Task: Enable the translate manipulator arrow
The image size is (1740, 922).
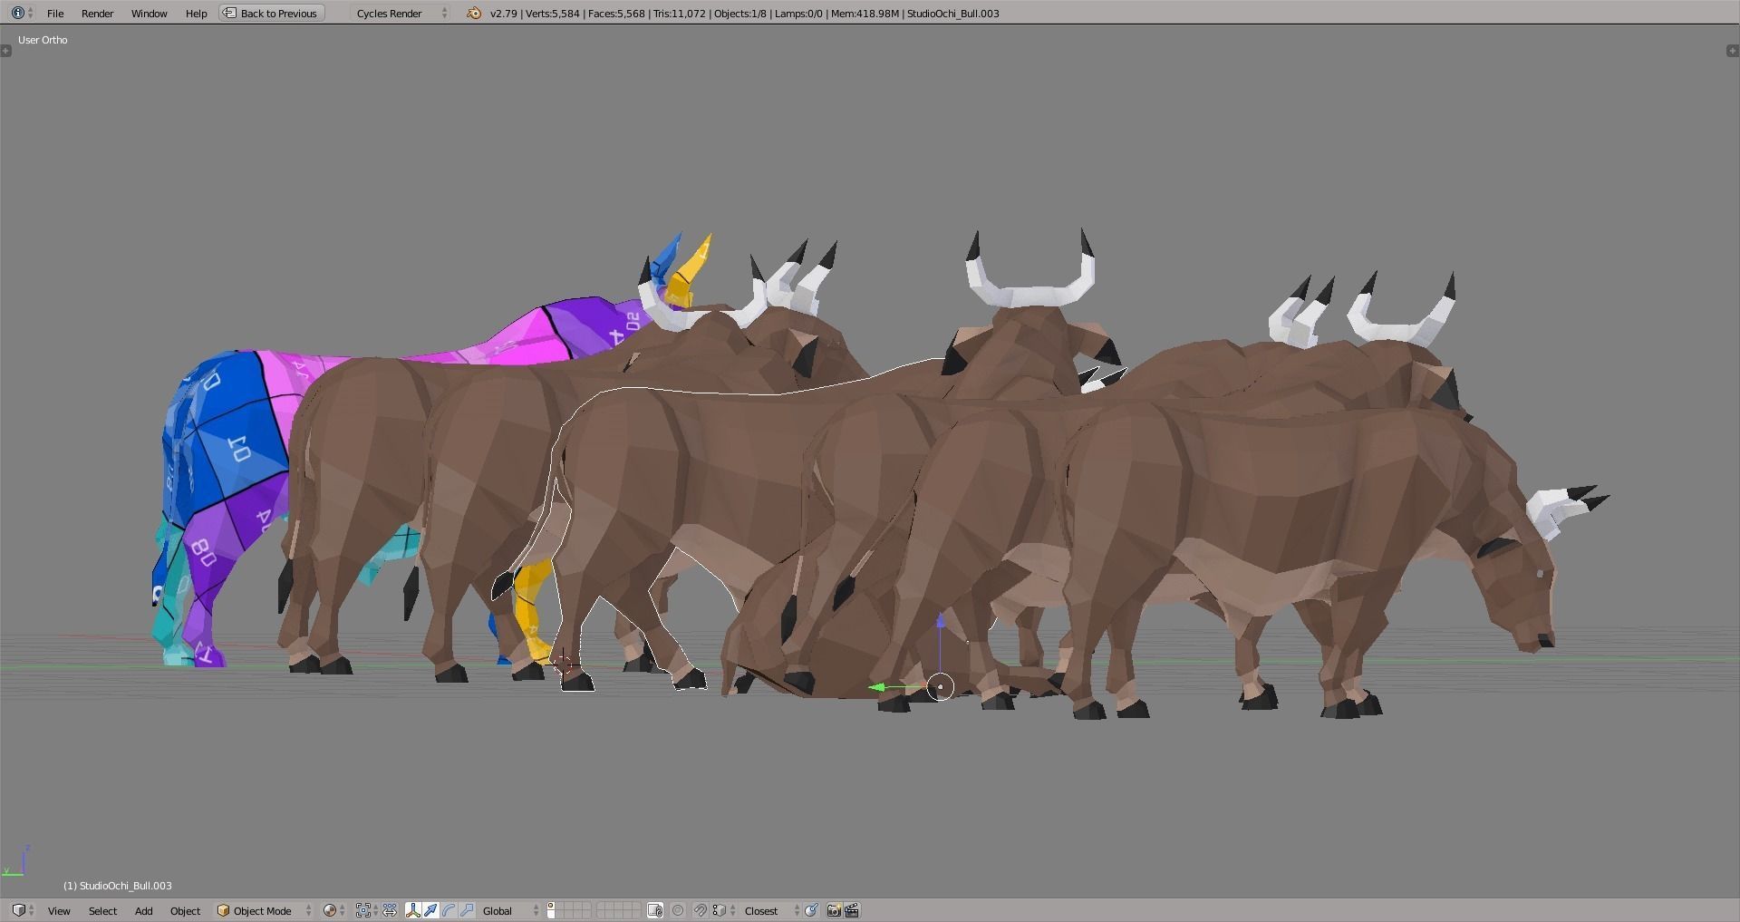Action: coord(430,910)
